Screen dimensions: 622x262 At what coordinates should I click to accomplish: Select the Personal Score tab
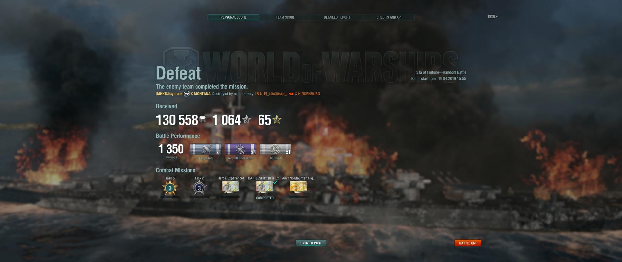click(x=233, y=17)
